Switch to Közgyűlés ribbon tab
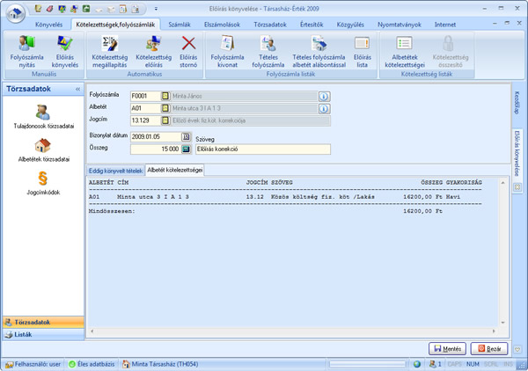 (x=350, y=25)
